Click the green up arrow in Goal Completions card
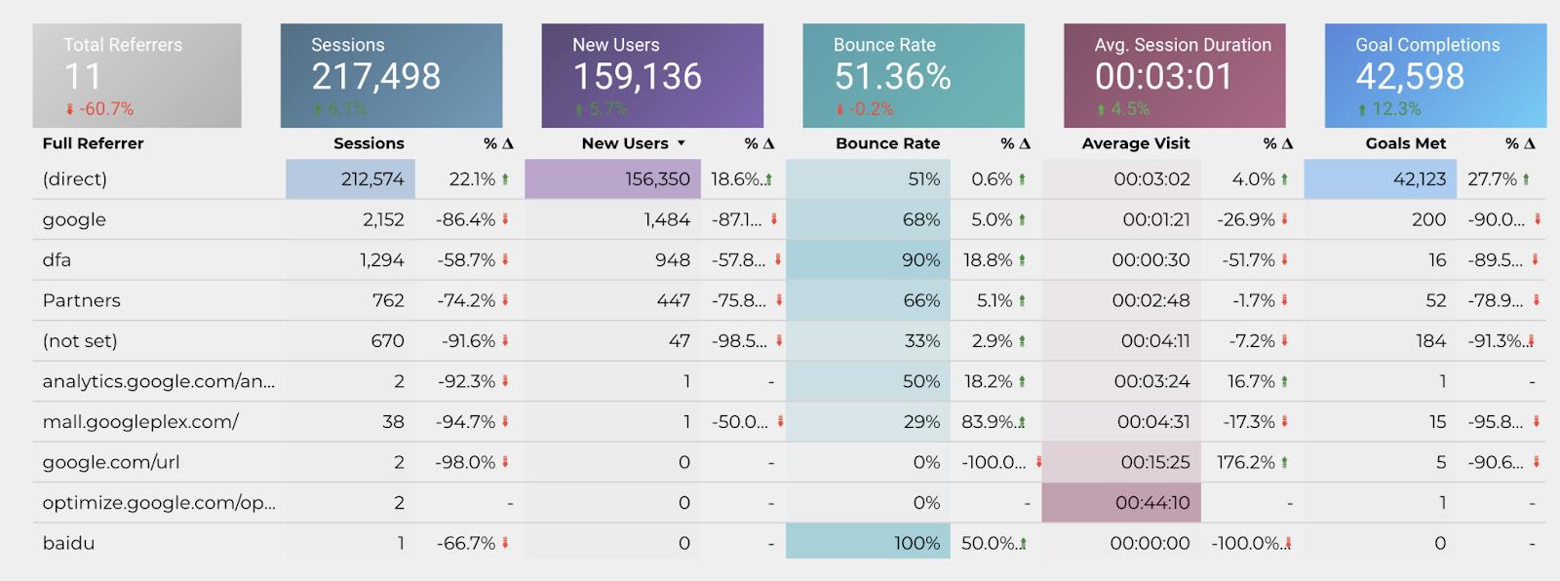The width and height of the screenshot is (1560, 581). pos(1362,109)
